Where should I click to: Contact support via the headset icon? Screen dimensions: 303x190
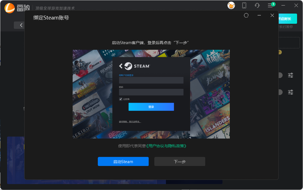[257, 5]
